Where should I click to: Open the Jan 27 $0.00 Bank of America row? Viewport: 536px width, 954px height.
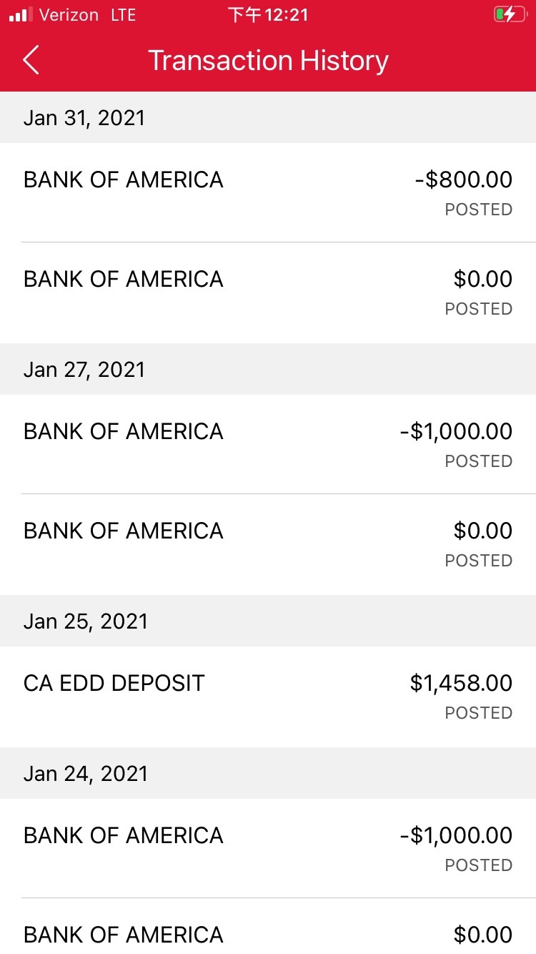[268, 544]
